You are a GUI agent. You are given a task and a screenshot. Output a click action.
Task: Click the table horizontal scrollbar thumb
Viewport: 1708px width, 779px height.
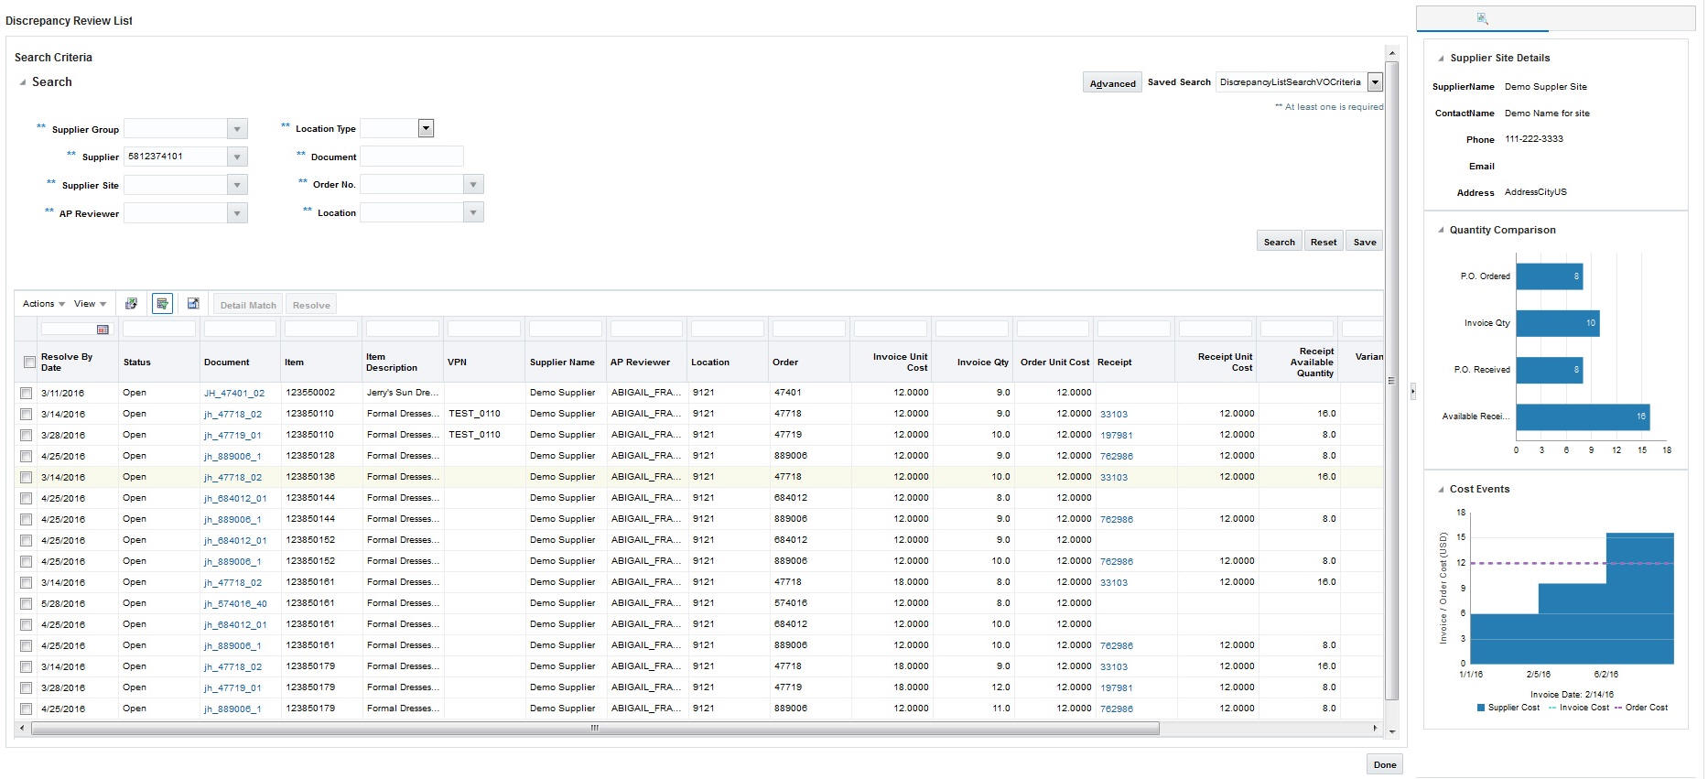pyautogui.click(x=595, y=729)
